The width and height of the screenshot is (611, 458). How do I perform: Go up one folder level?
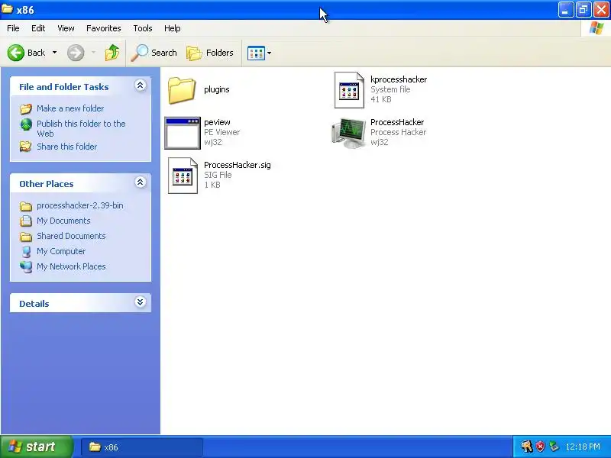pos(112,53)
